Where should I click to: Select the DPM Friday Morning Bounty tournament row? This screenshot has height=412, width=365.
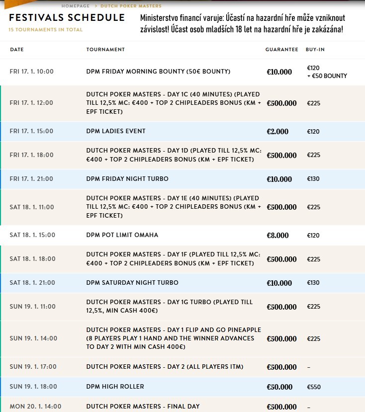pos(182,72)
